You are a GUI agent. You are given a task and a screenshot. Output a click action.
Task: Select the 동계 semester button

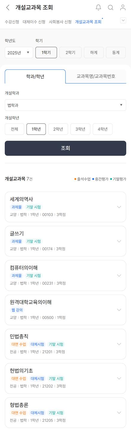coord(116,52)
